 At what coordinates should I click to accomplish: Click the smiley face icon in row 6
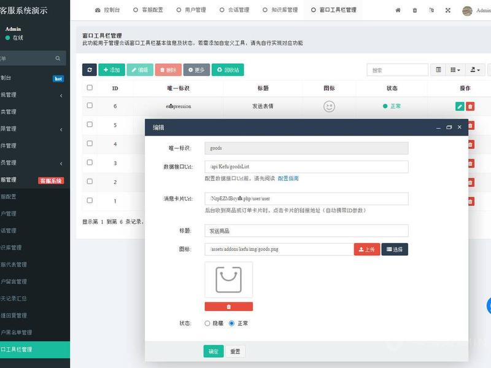point(329,106)
